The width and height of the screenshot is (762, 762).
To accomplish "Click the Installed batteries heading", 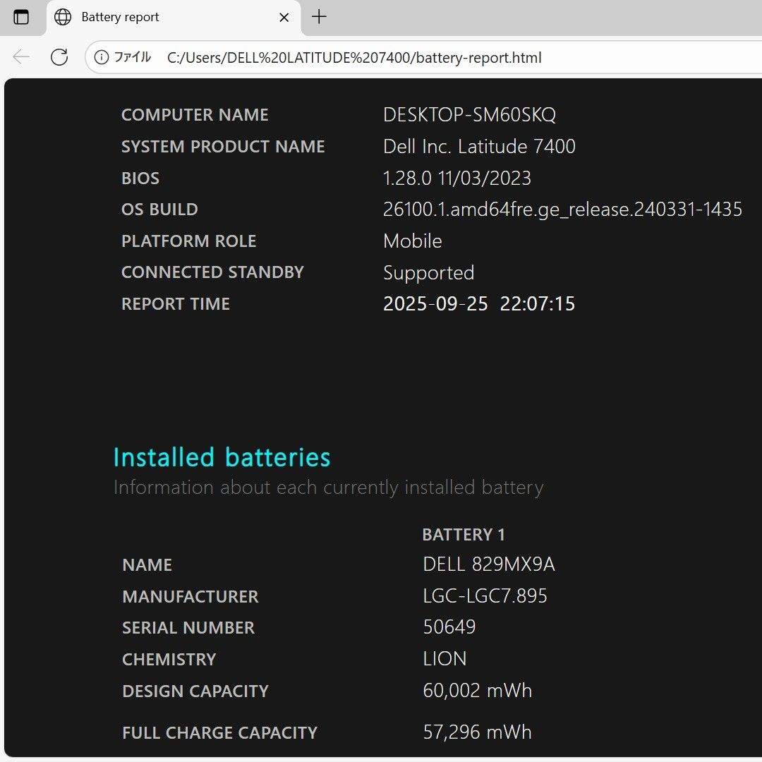I will 222,456.
